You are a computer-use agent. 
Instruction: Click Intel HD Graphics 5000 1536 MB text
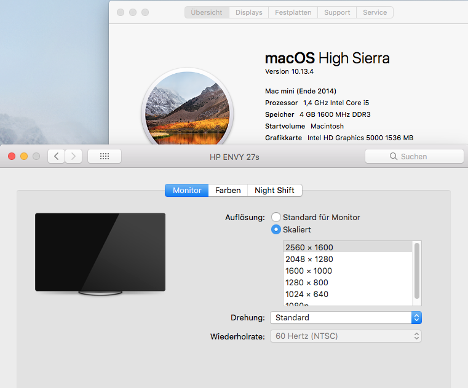point(360,138)
